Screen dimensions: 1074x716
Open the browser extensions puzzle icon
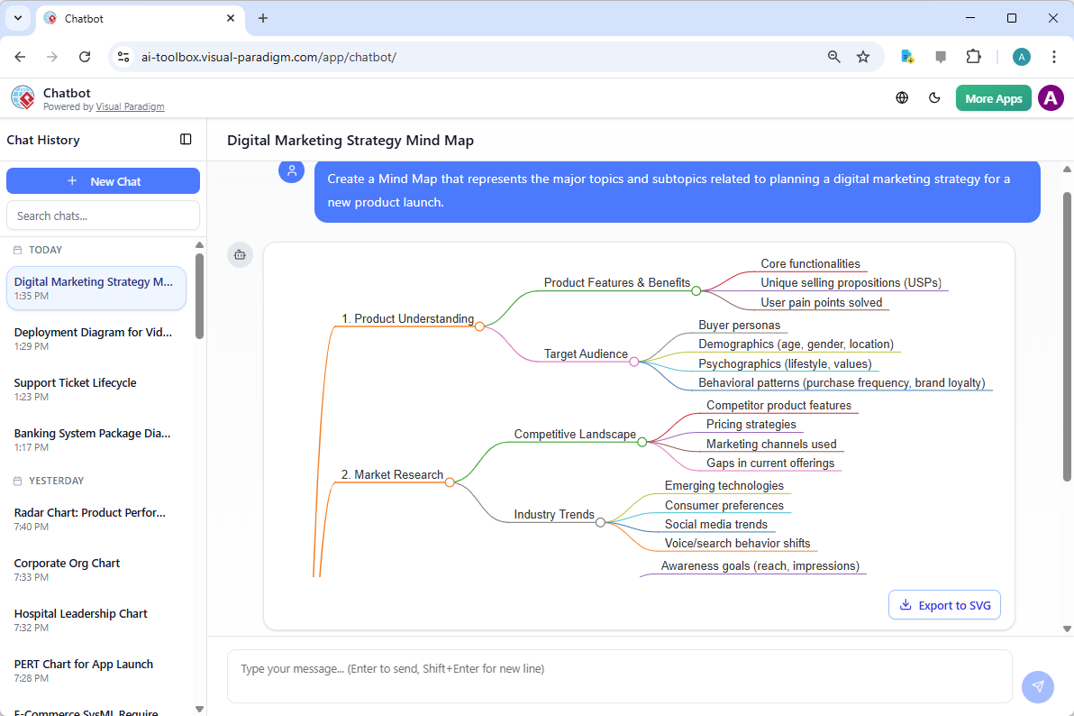coord(974,56)
